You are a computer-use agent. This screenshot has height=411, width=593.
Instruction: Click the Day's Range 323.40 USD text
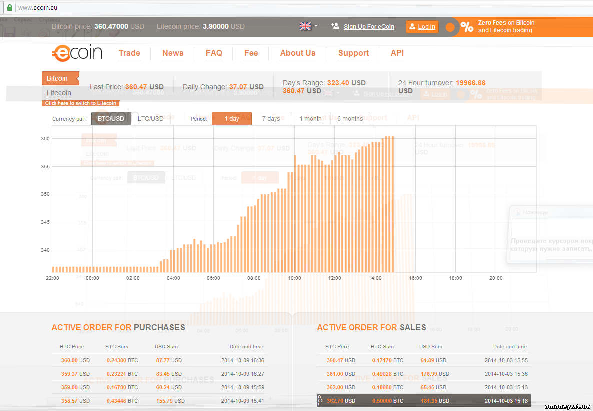(x=324, y=83)
